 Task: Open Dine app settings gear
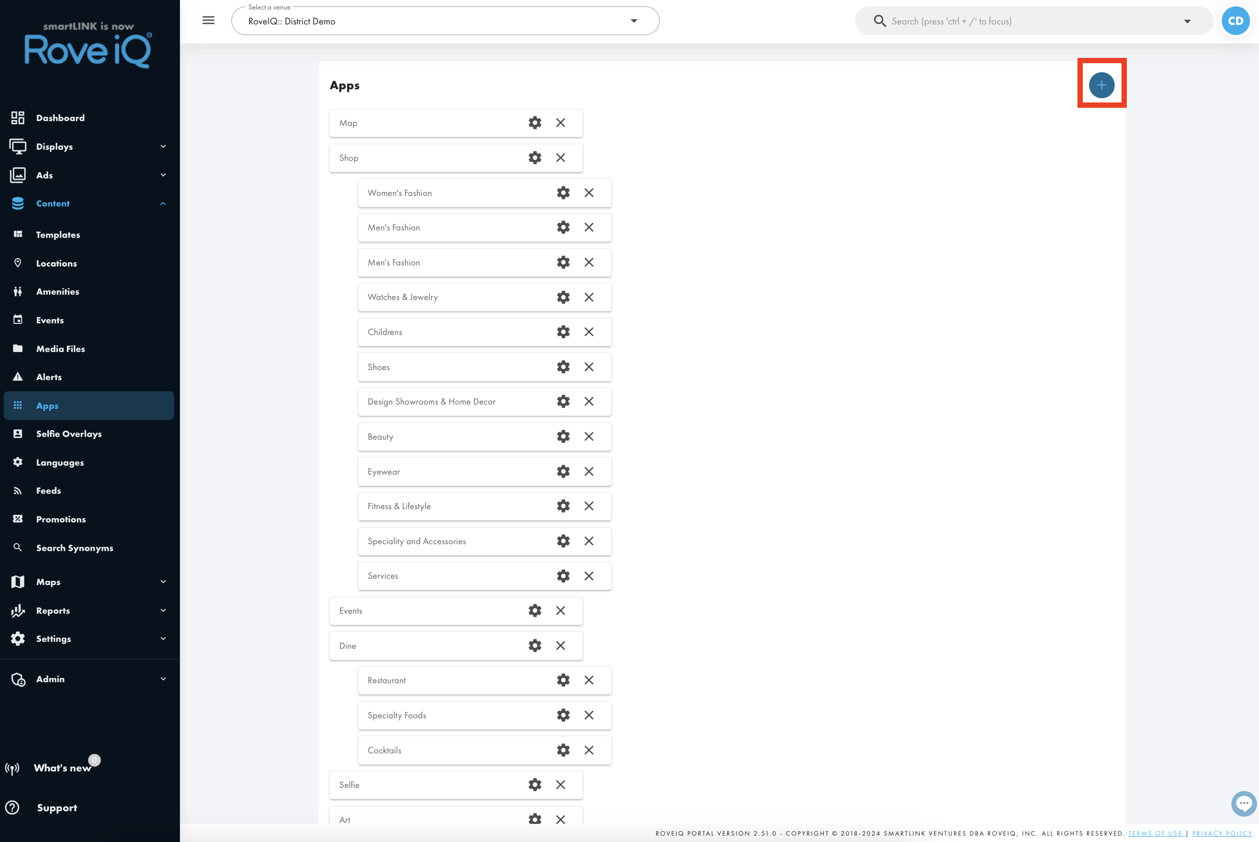coord(534,646)
